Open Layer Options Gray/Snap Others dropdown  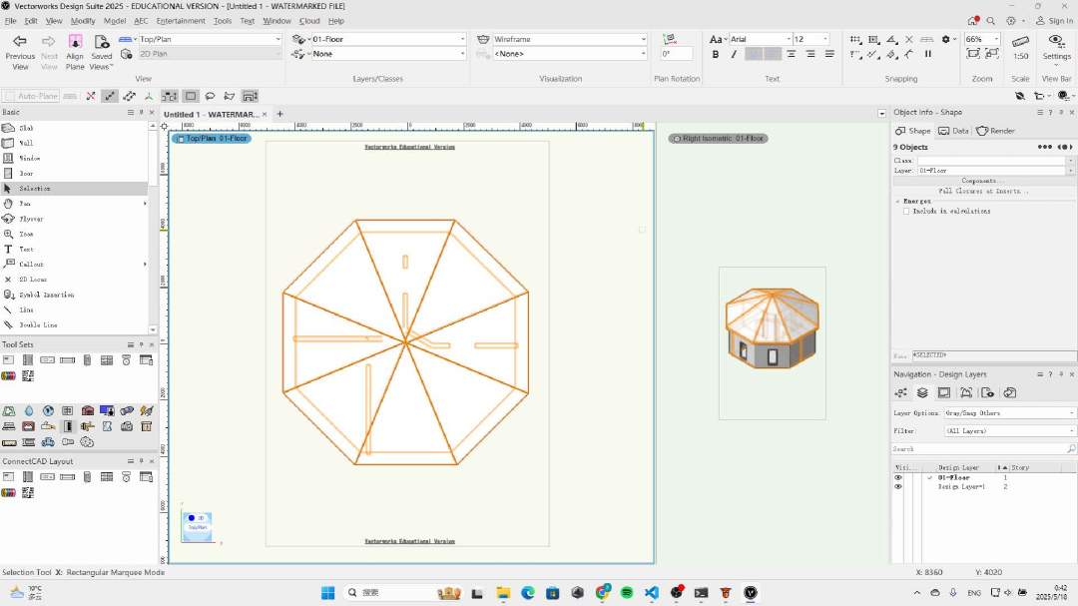1010,412
